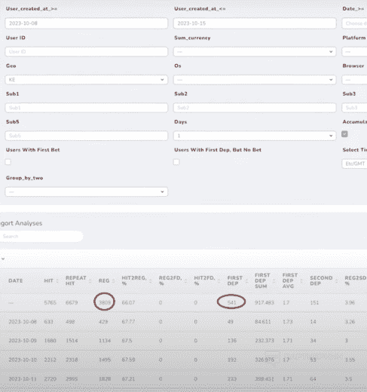Open the Sum_currency dropdown
The height and width of the screenshot is (392, 367).
[x=255, y=52]
